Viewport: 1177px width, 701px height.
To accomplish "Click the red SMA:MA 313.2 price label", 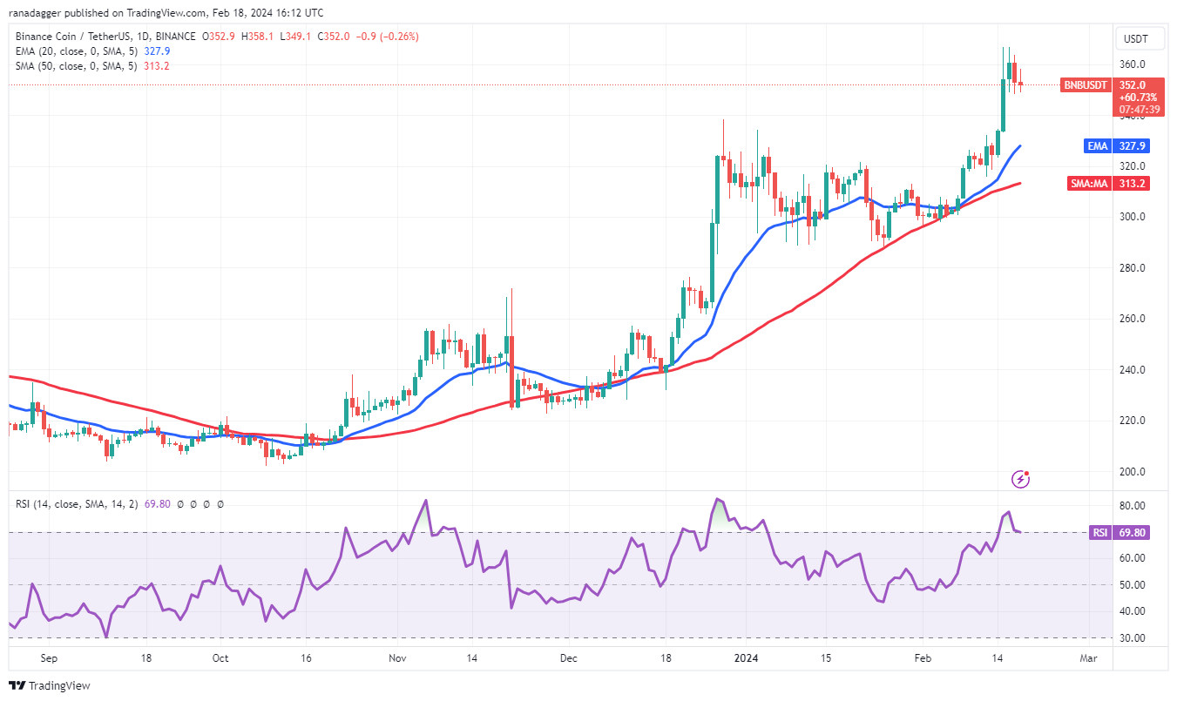I will (1110, 183).
